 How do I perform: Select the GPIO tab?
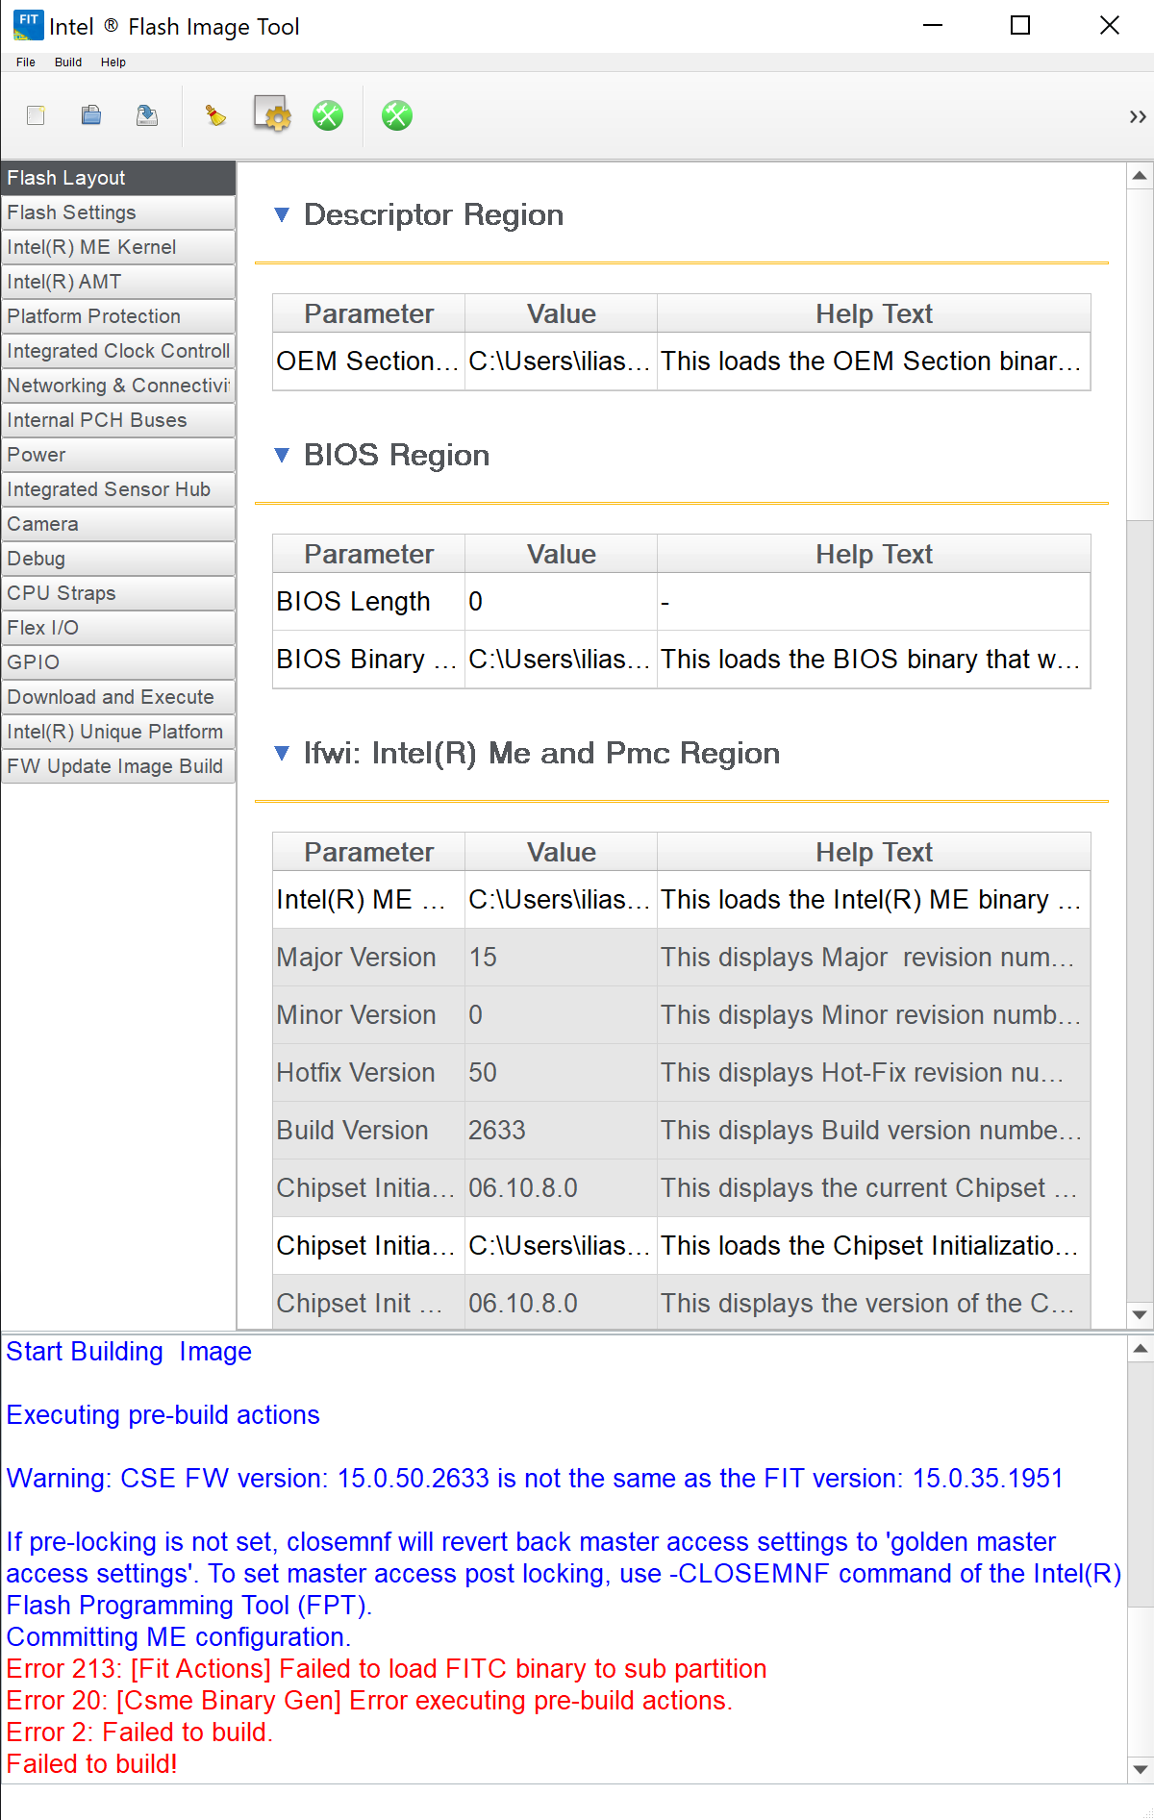pos(118,662)
